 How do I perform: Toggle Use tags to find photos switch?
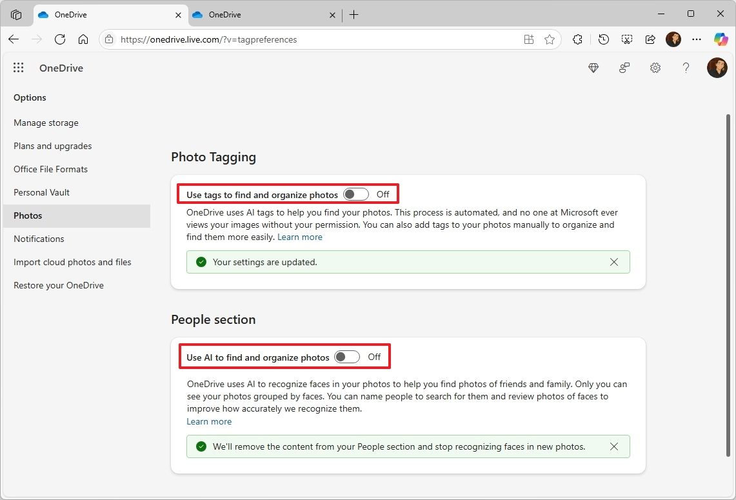[x=356, y=194]
